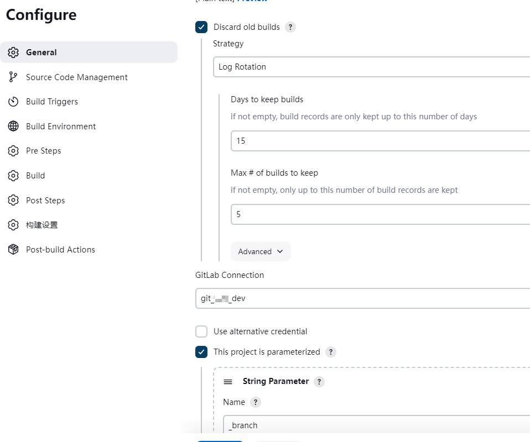Image resolution: width=530 pixels, height=442 pixels.
Task: Go to the Post Steps section
Action: (45, 201)
